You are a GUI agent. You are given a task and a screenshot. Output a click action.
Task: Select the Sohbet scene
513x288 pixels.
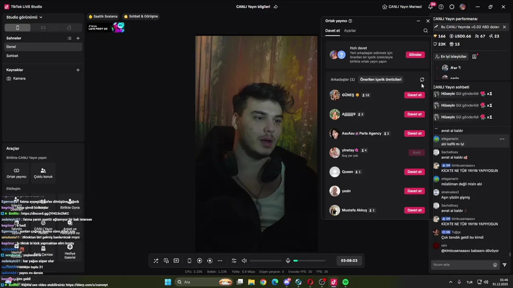pos(43,56)
